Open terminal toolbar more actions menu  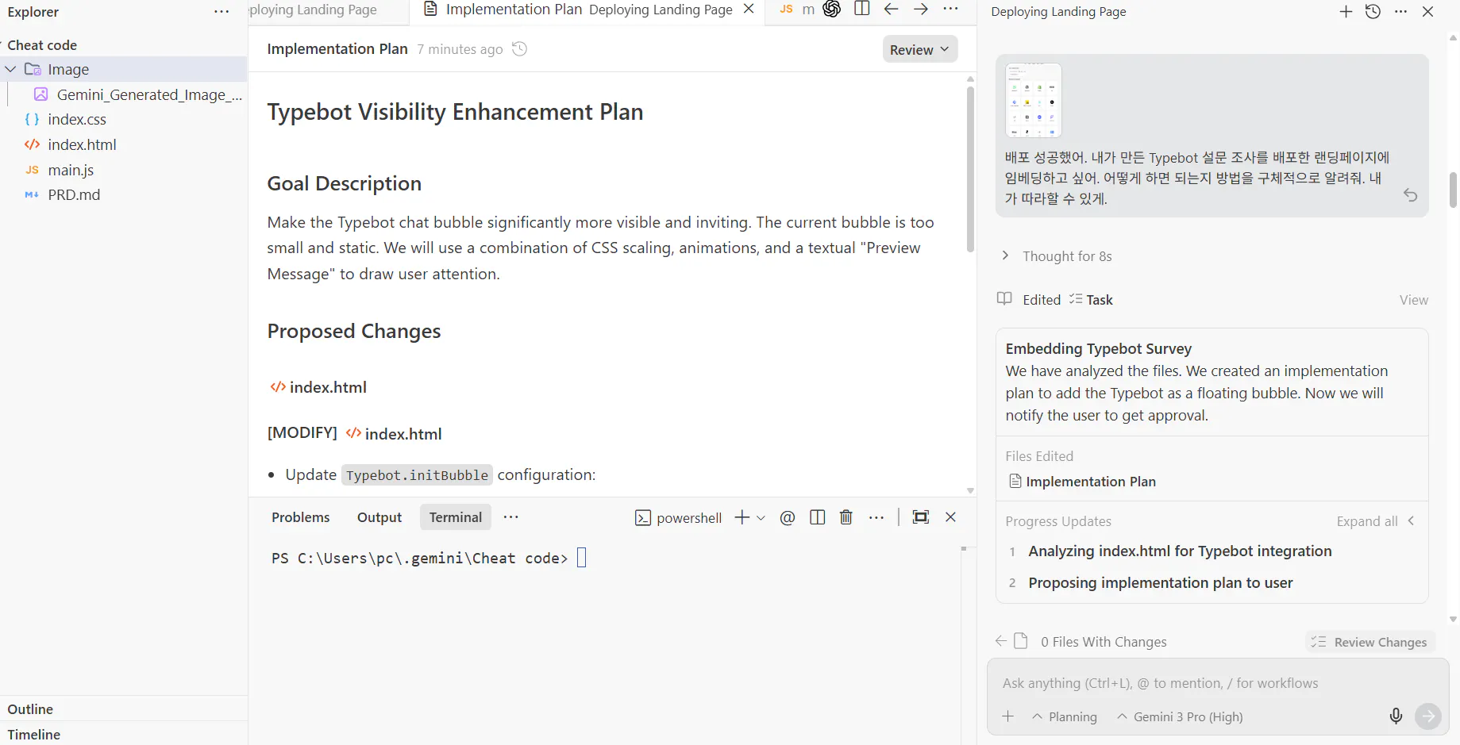[x=876, y=517]
